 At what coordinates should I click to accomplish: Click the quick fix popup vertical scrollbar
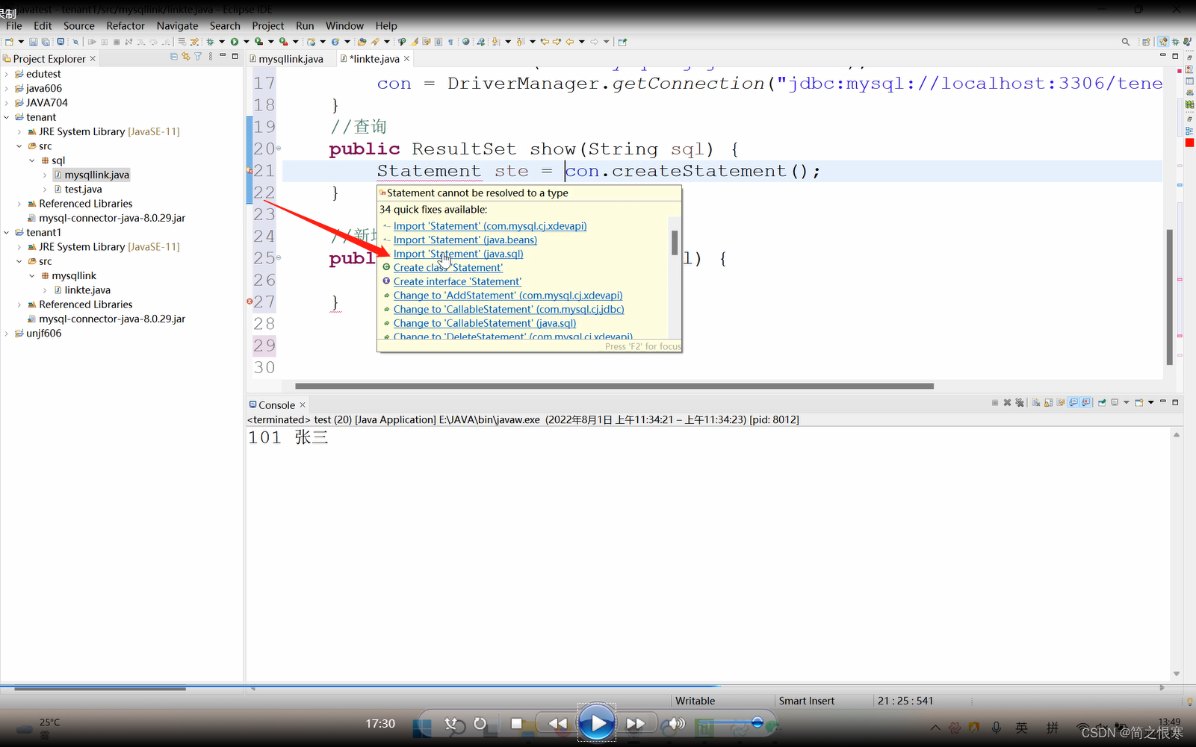[675, 243]
